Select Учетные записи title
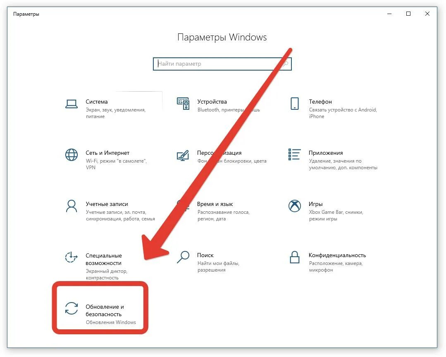Viewport: 446px width, 357px height. coord(107,204)
